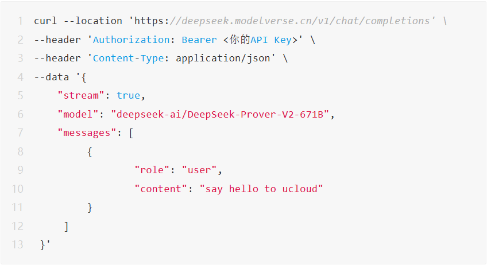Click the true value after stream

point(128,95)
